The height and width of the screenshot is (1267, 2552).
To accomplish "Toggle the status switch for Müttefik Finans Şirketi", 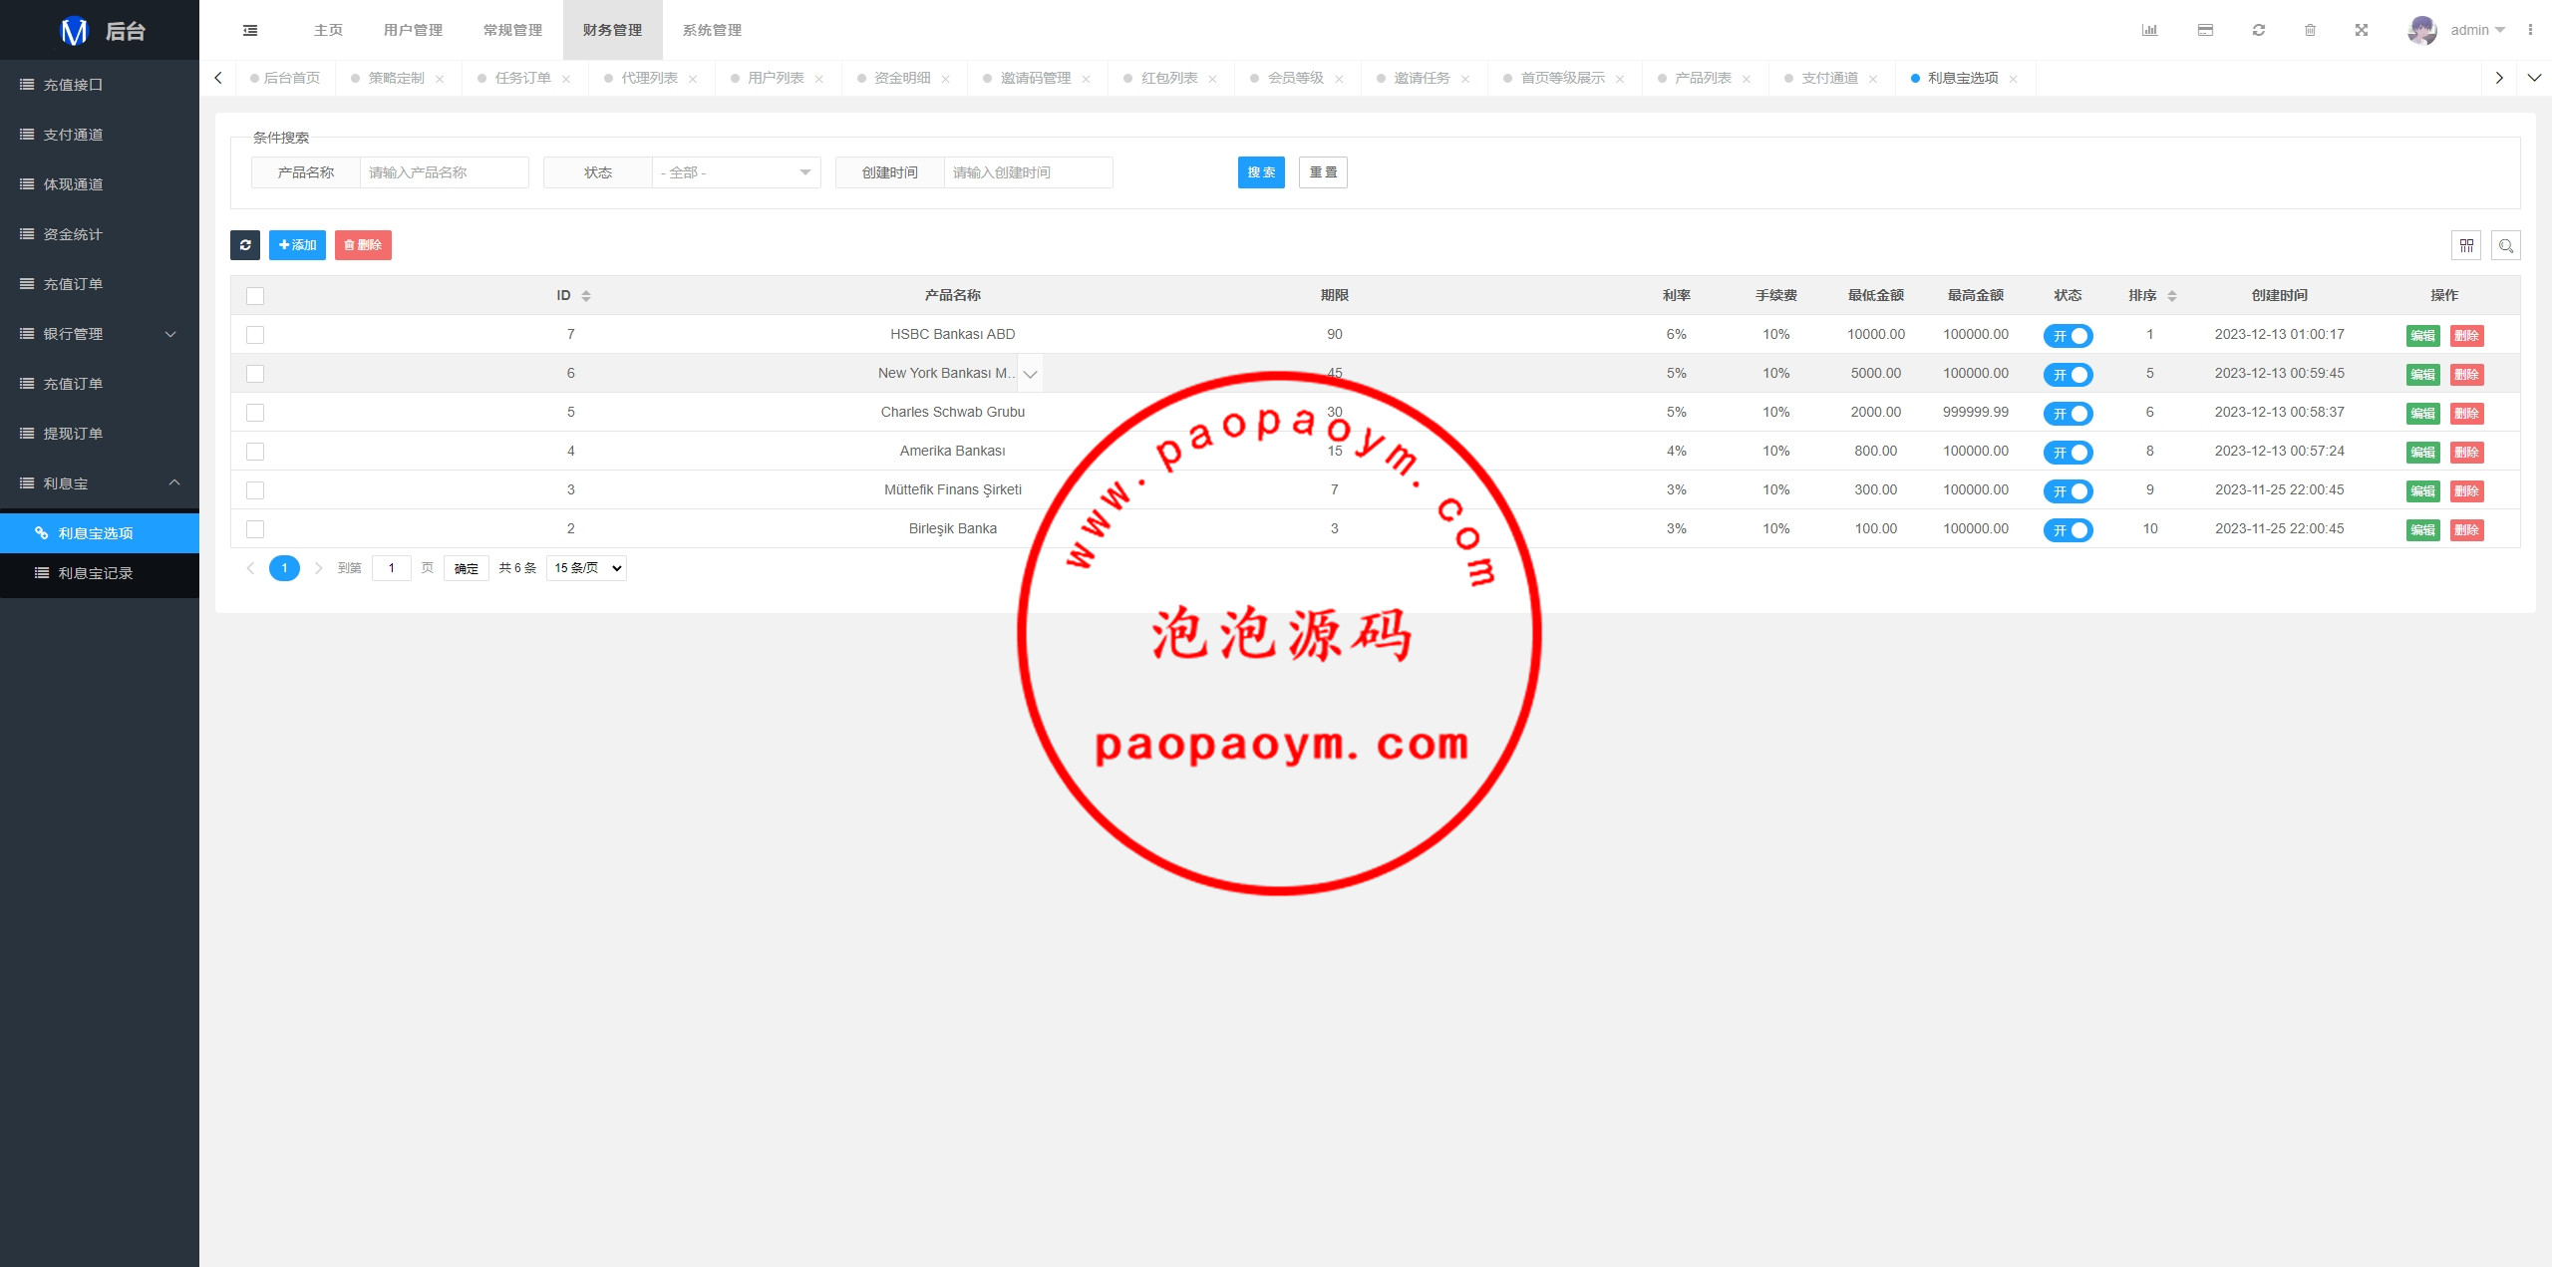I will (2068, 491).
